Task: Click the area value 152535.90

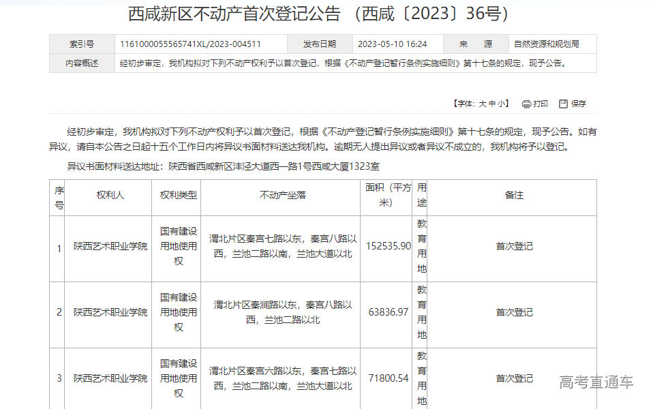Action: pos(389,246)
